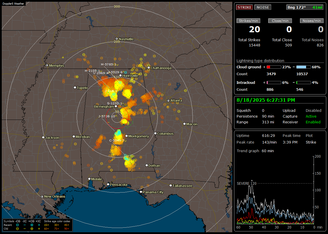Click the Persistence 90 min value
Viewport: 328px width, 234px height.
(268, 116)
